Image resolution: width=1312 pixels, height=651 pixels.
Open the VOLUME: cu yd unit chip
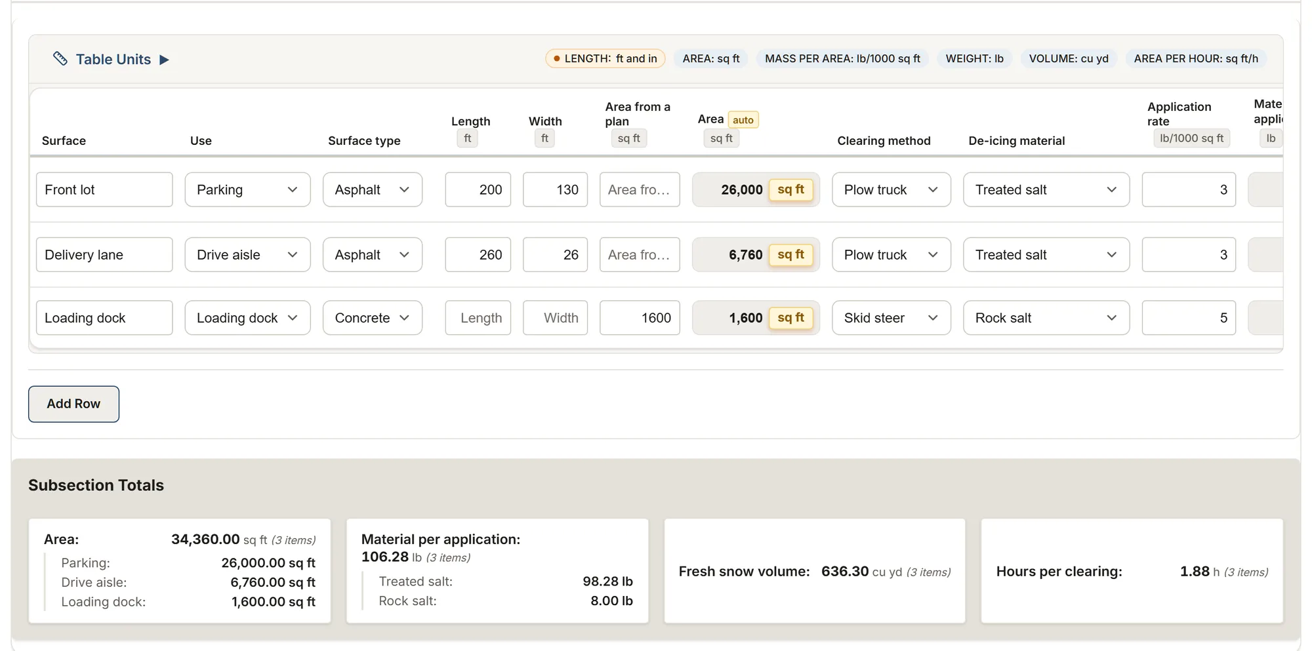[x=1069, y=58]
